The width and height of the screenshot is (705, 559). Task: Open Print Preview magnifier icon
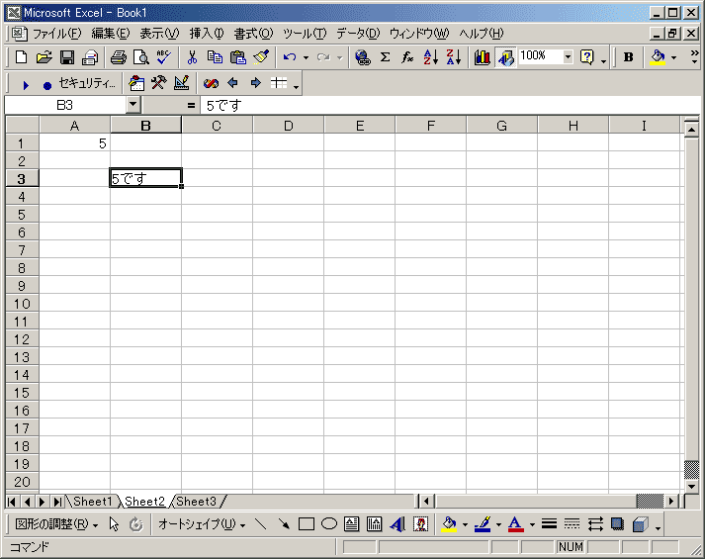click(141, 57)
